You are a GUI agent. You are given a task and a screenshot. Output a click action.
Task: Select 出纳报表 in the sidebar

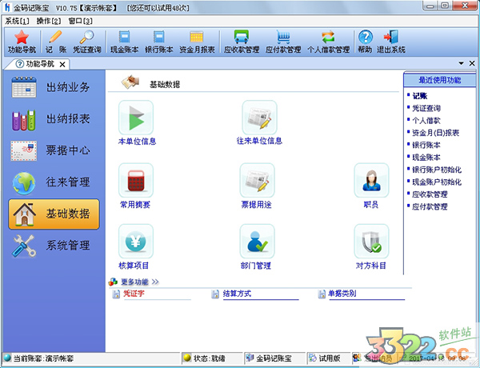point(54,119)
